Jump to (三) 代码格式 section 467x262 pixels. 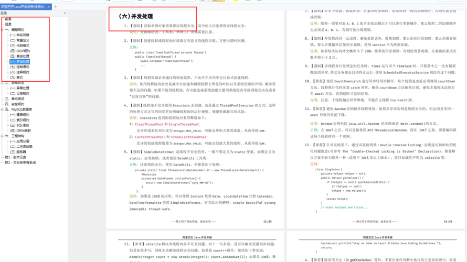(x=19, y=46)
